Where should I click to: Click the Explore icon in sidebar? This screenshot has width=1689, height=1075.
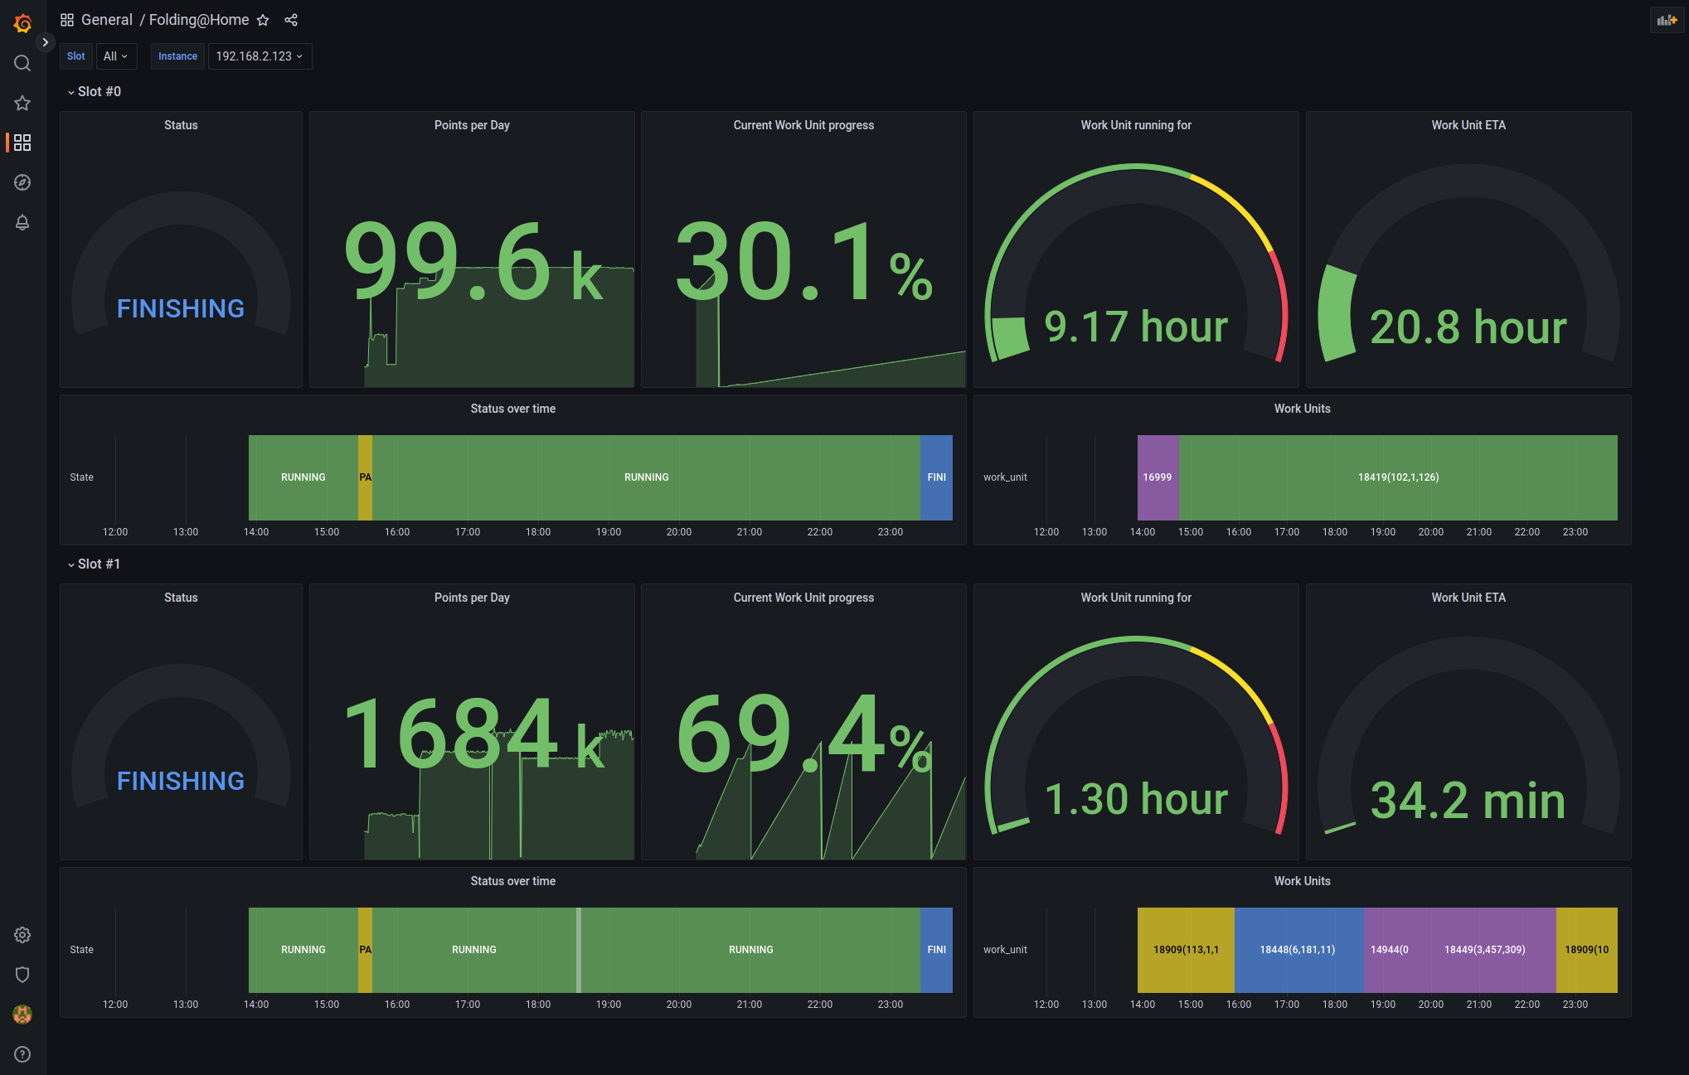[21, 182]
